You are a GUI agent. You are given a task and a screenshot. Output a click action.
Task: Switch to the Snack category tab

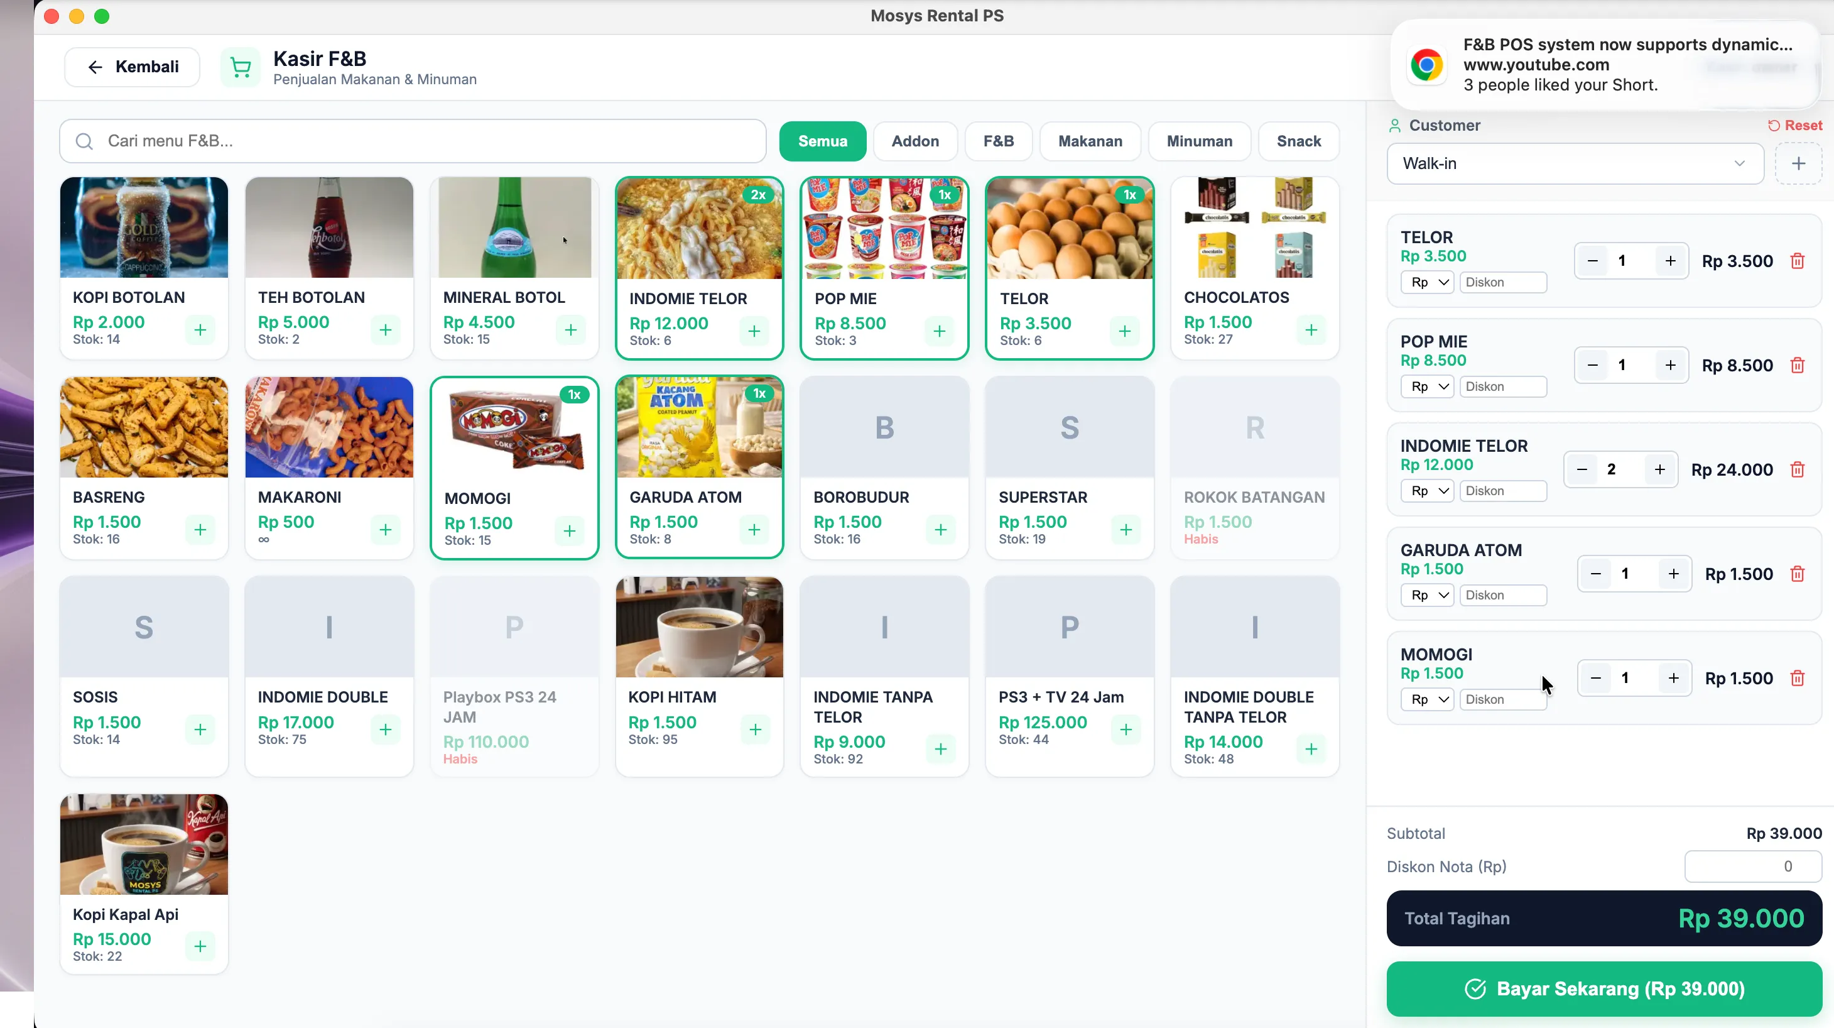(x=1299, y=141)
